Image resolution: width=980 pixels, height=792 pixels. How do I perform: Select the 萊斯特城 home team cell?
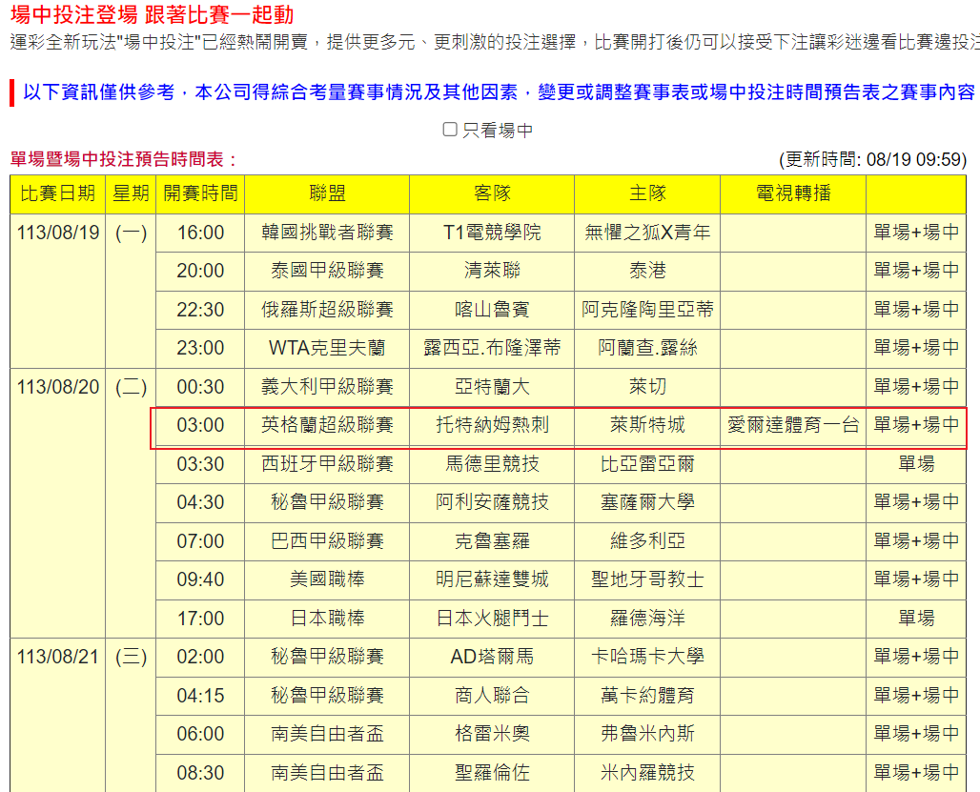[647, 425]
